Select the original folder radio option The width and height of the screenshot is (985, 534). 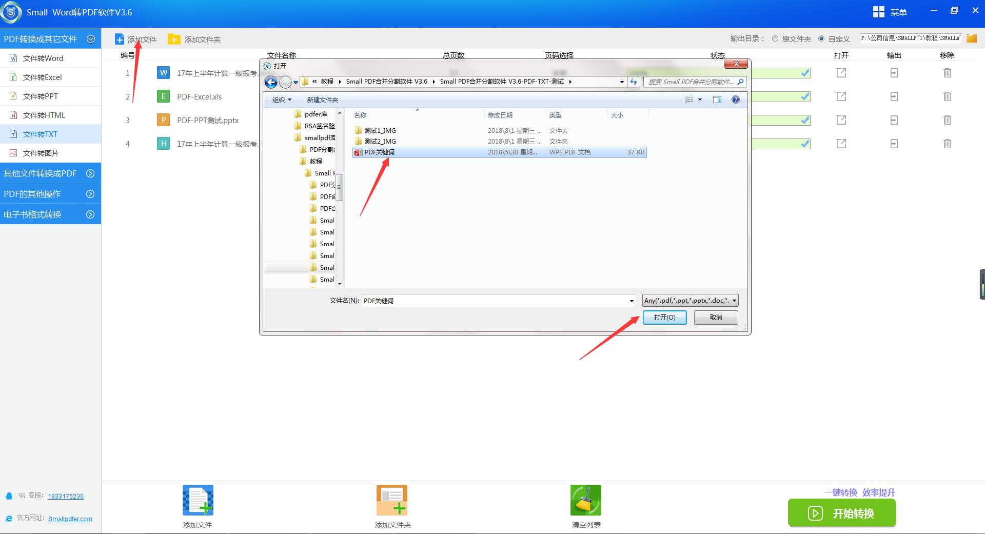(775, 38)
